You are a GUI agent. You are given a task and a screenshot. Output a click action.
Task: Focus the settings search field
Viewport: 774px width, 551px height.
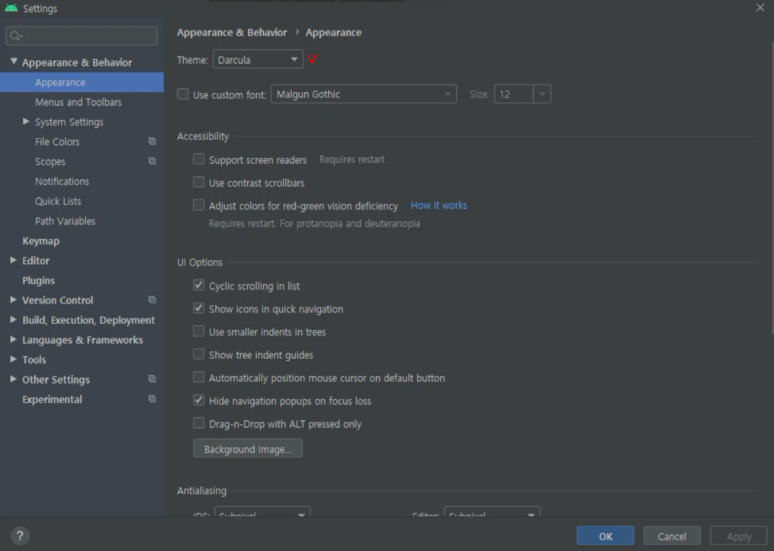click(x=82, y=36)
